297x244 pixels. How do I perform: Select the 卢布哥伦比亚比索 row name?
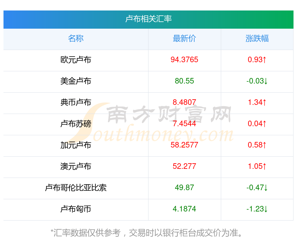pos(76,188)
